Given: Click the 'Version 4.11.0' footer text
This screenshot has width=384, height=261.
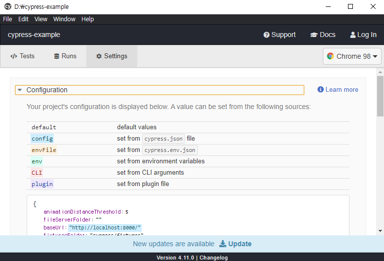Looking at the screenshot, I should [x=175, y=258].
